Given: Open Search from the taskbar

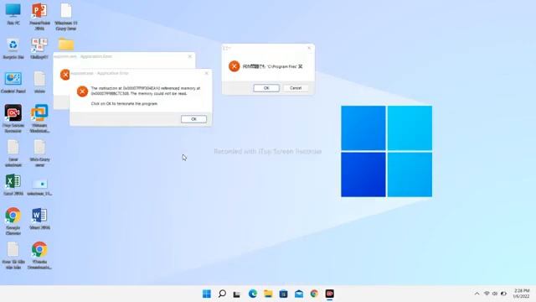Looking at the screenshot, I should coord(222,294).
